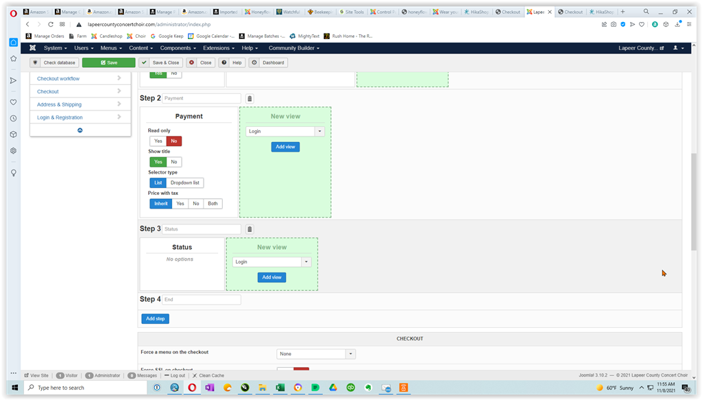The height and width of the screenshot is (400, 702).
Task: Open the Help menu in Joomla
Action: 250,48
